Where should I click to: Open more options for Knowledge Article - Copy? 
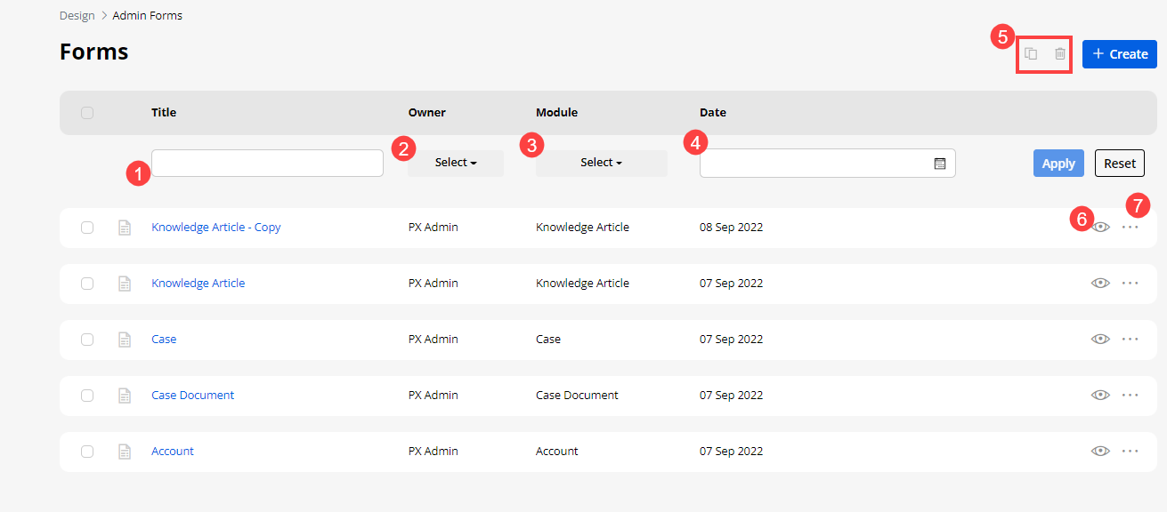tap(1130, 228)
